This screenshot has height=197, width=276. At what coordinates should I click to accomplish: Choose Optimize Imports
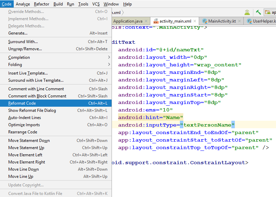(x=56, y=125)
